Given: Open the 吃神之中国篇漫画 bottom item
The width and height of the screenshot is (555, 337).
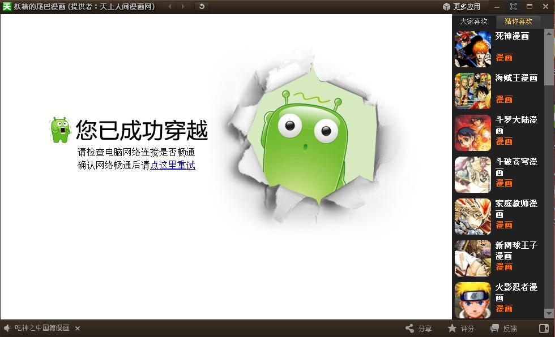Looking at the screenshot, I should point(42,328).
